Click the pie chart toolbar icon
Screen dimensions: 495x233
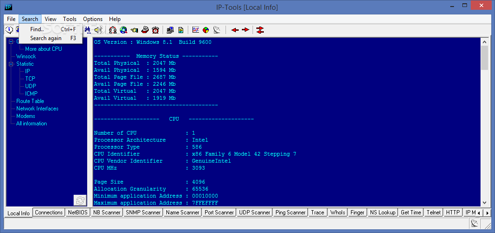tap(206, 30)
